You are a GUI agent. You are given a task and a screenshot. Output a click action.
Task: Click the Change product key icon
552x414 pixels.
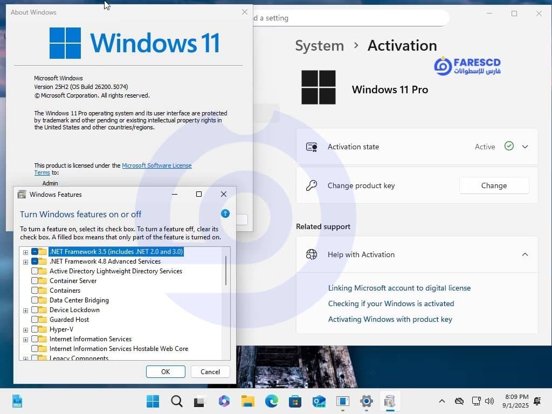click(x=312, y=185)
